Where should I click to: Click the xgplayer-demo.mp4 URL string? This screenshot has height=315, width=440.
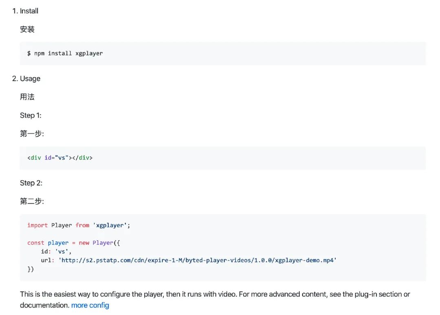198,260
